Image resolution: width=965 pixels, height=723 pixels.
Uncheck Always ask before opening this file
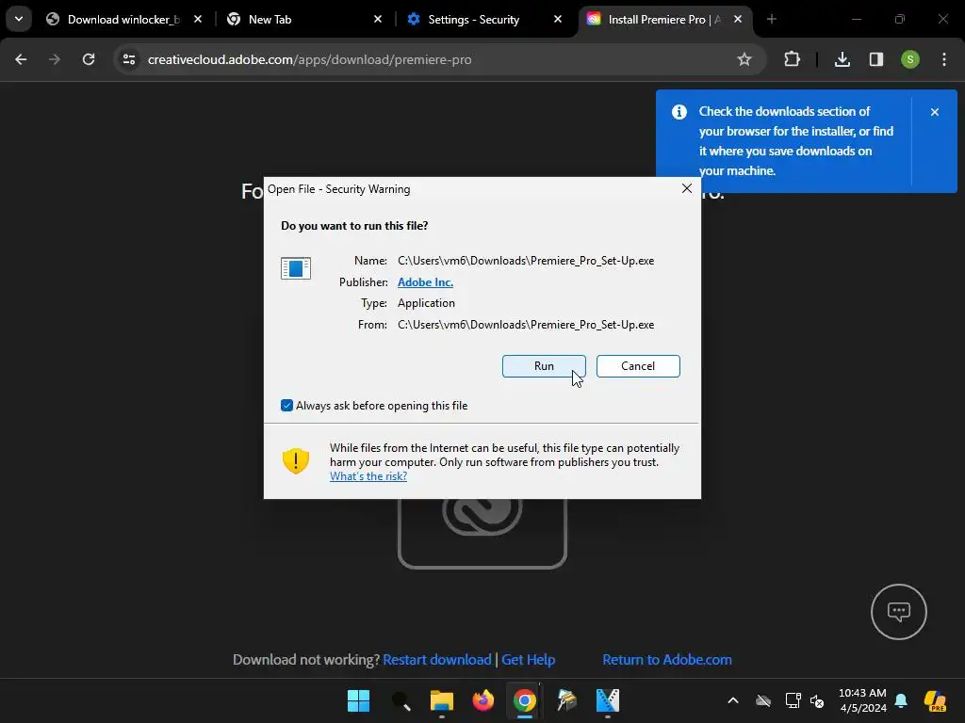[286, 405]
